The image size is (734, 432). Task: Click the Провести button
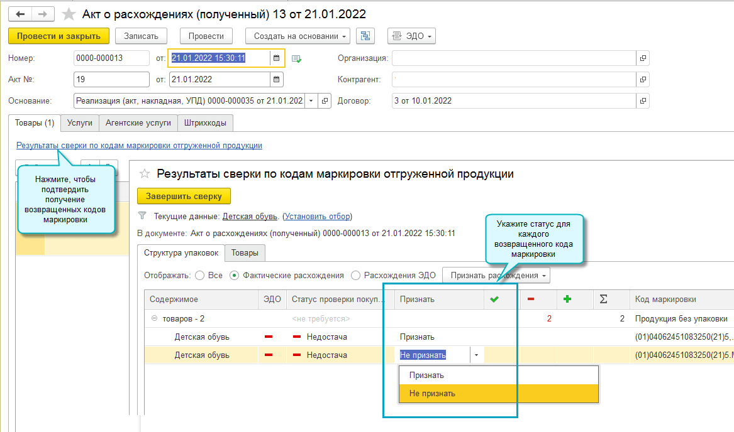point(206,36)
